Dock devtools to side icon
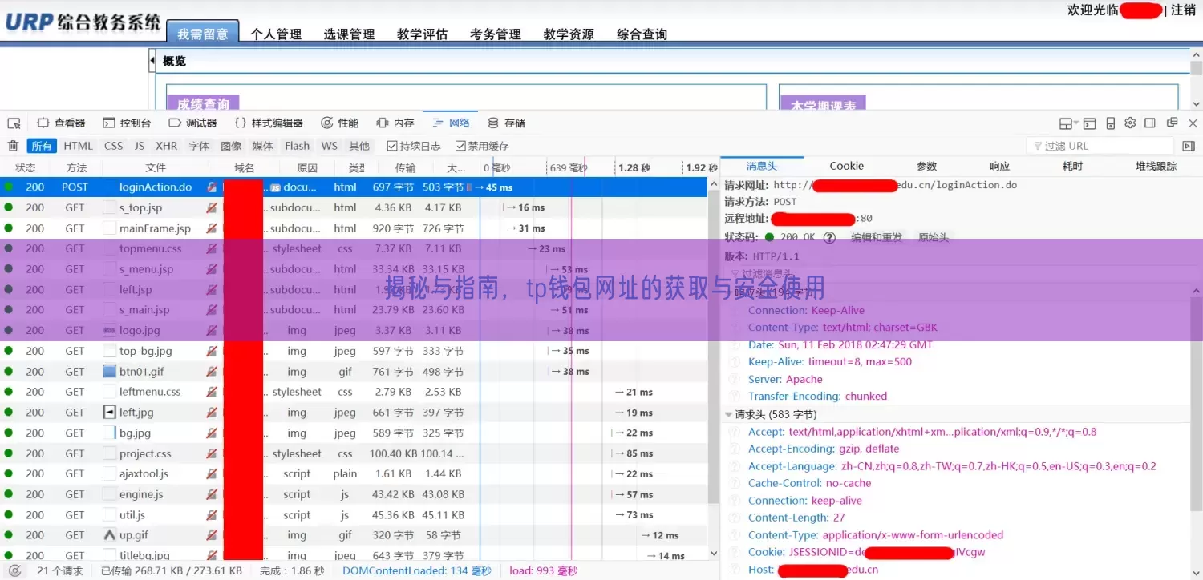Viewport: 1203px width, 580px height. (1150, 123)
